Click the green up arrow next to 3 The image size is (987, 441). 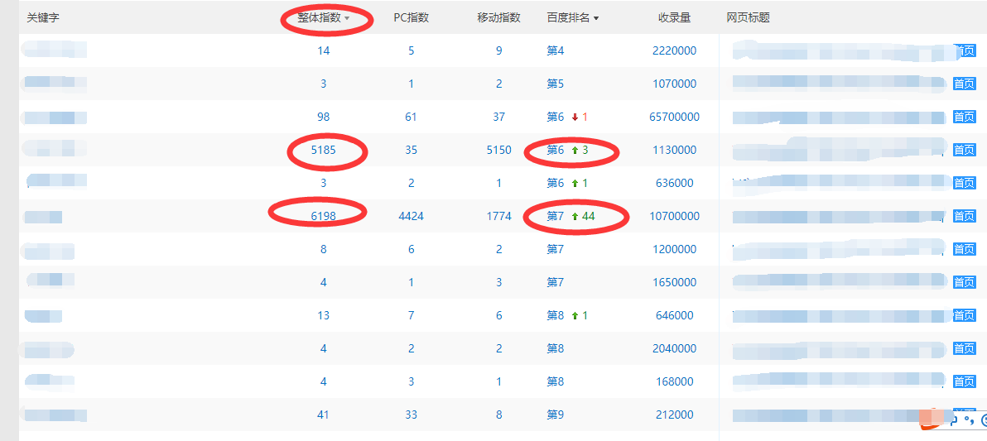(x=575, y=151)
